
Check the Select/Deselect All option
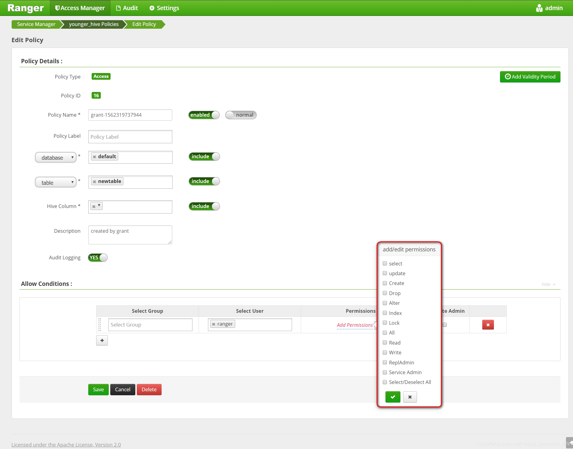click(385, 382)
